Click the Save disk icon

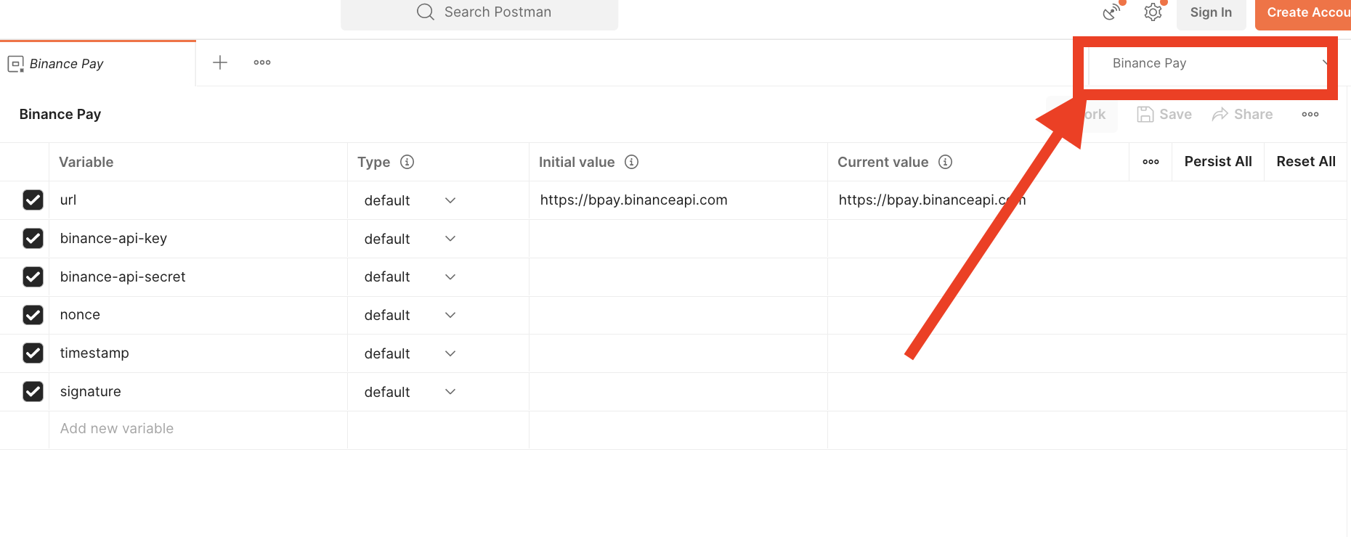[1145, 114]
